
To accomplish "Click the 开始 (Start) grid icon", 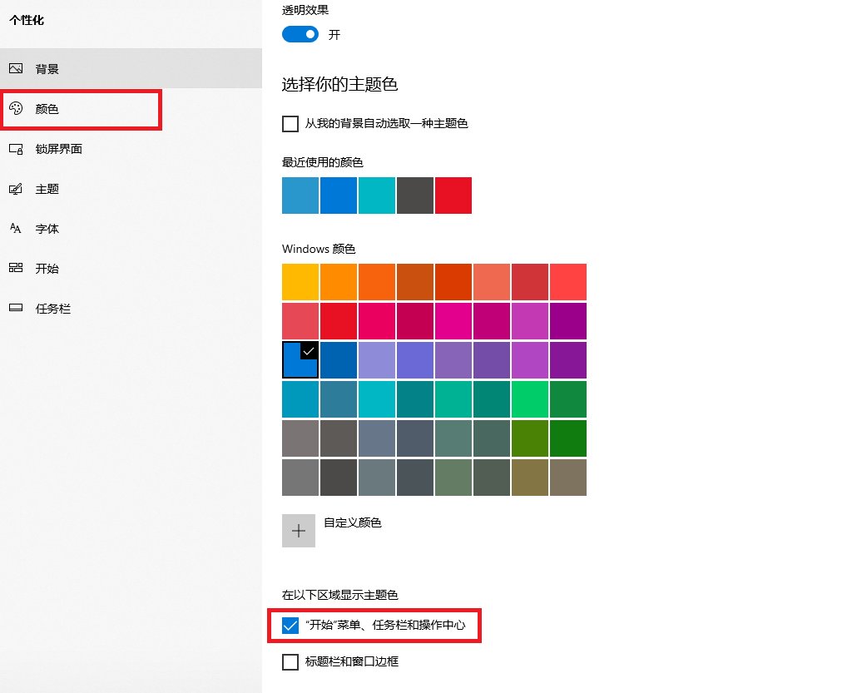I will 17,268.
